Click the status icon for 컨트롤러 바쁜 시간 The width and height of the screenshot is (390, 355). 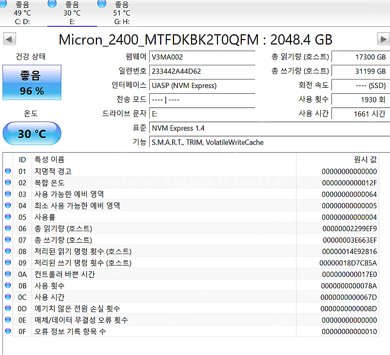click(x=8, y=274)
